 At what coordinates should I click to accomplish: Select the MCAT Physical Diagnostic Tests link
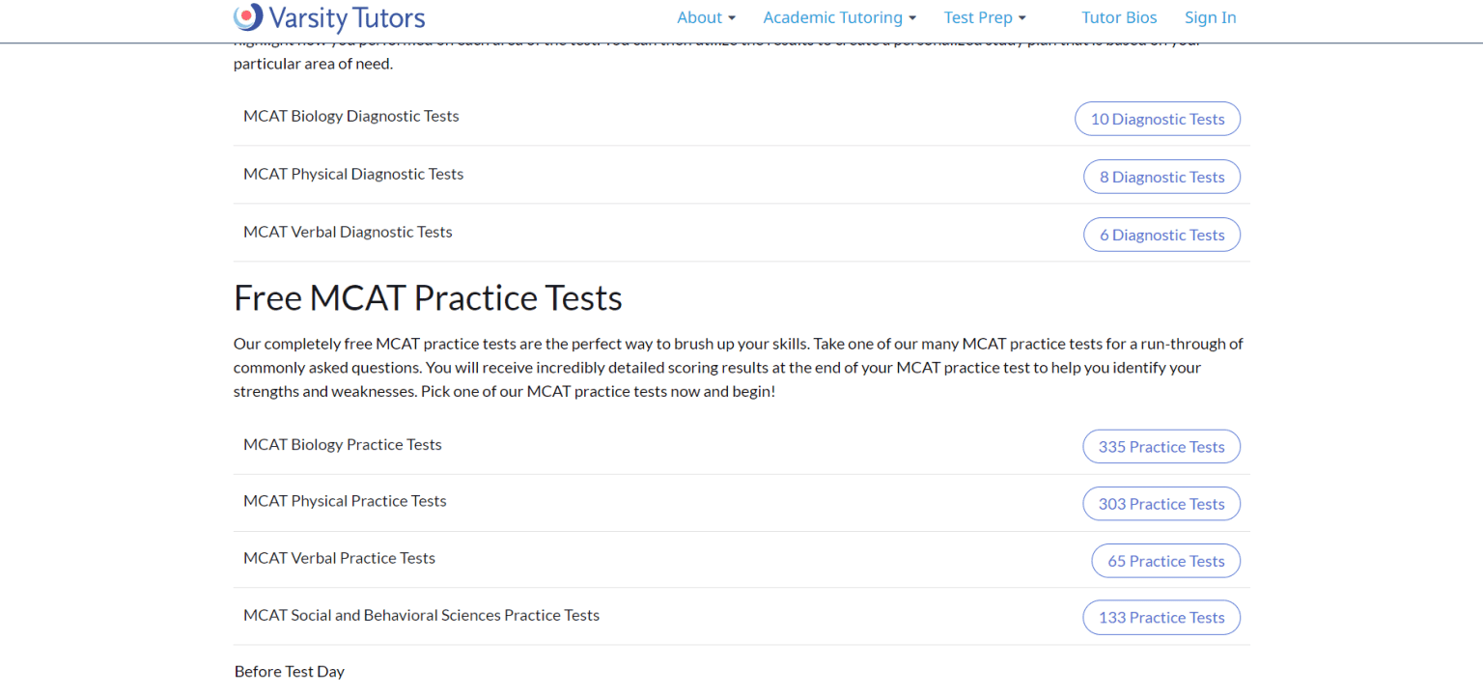[x=353, y=174]
